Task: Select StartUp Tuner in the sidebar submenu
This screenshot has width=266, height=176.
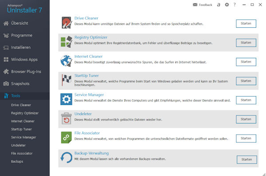Action: [x=21, y=129]
